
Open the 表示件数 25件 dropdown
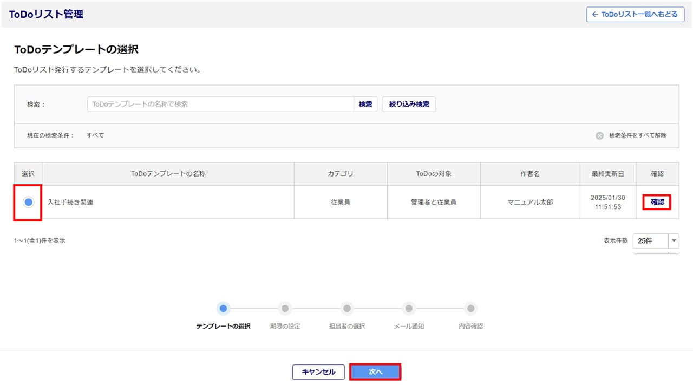coord(650,241)
